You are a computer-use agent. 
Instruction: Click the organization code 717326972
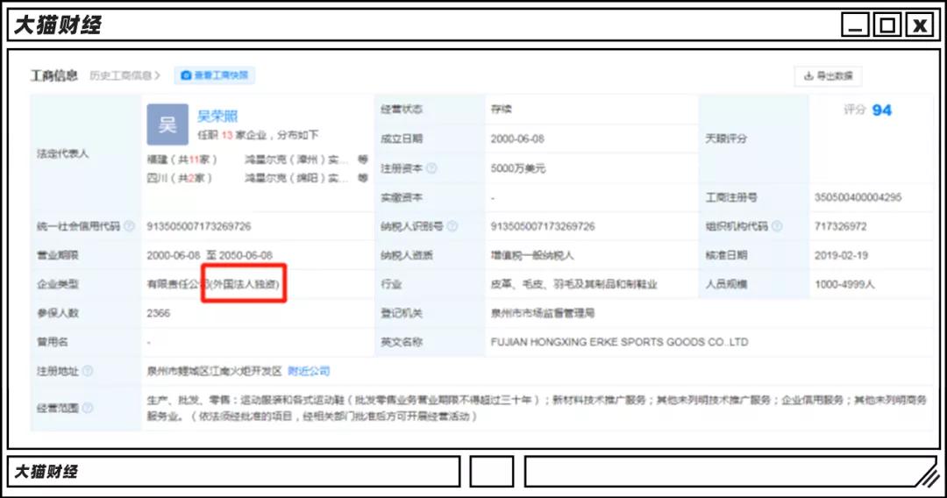pos(840,226)
